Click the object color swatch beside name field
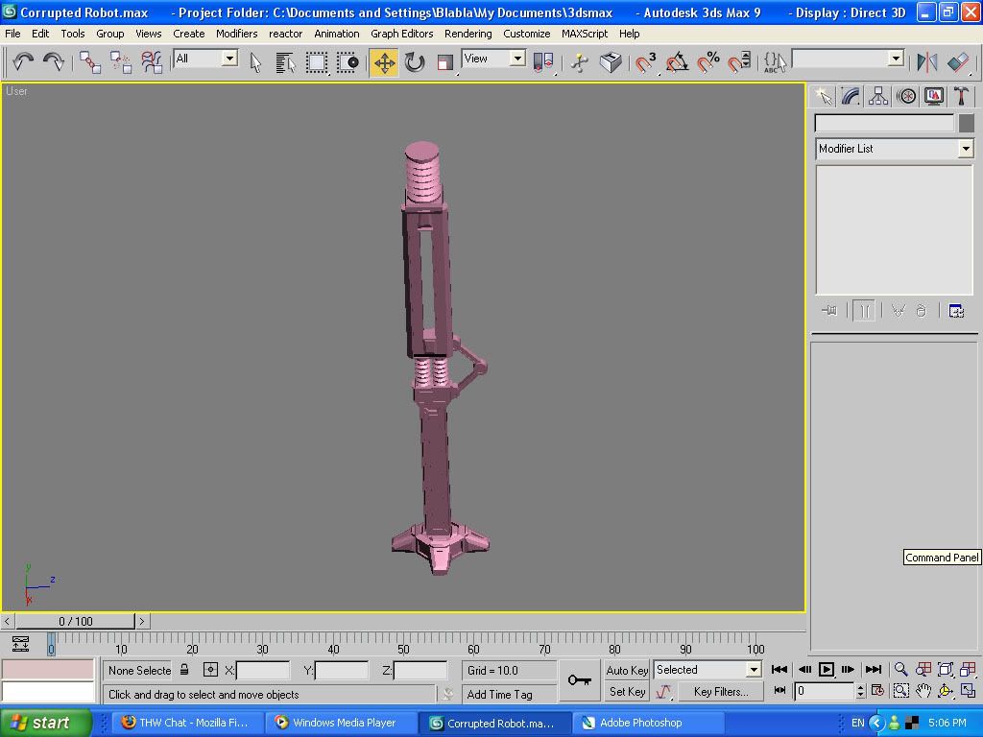 [966, 123]
